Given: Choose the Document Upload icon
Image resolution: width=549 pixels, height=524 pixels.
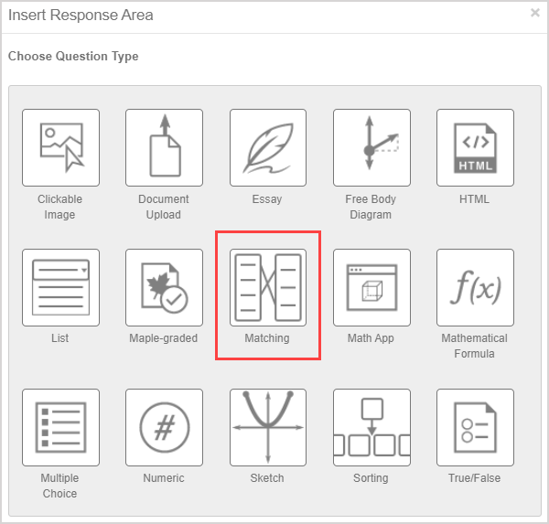Looking at the screenshot, I should 164,148.
